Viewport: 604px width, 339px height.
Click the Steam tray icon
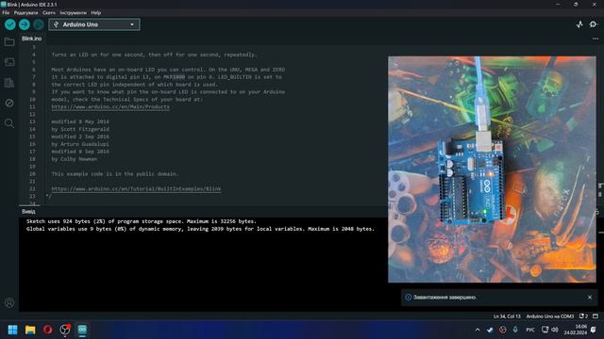click(490, 330)
